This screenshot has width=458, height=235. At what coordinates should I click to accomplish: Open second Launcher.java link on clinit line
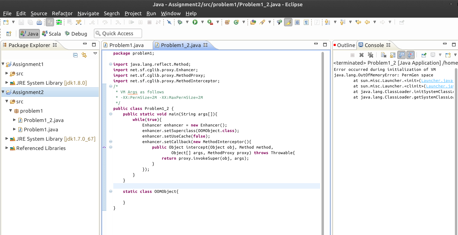click(x=440, y=86)
